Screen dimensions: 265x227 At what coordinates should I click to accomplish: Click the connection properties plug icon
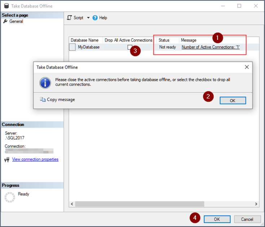(x=7, y=159)
